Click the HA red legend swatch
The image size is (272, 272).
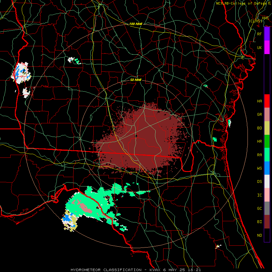[x=267, y=101]
